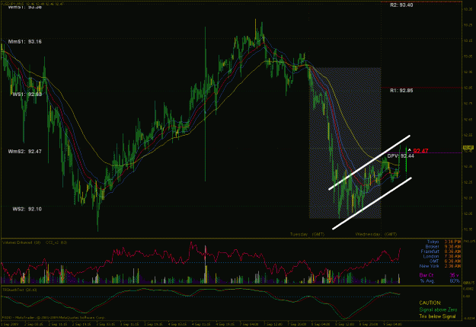Click the Wednesday (GMT) session label
The height and width of the screenshot is (327, 476).
tap(376, 234)
